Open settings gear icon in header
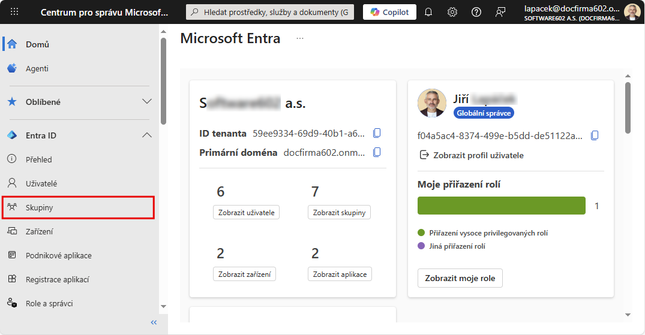The image size is (645, 335). pos(452,12)
